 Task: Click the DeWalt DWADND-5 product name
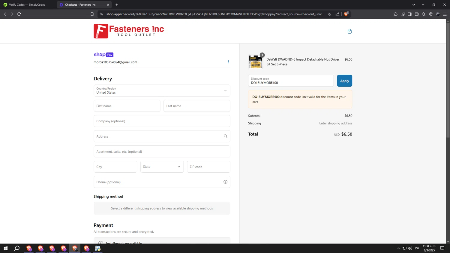303,62
